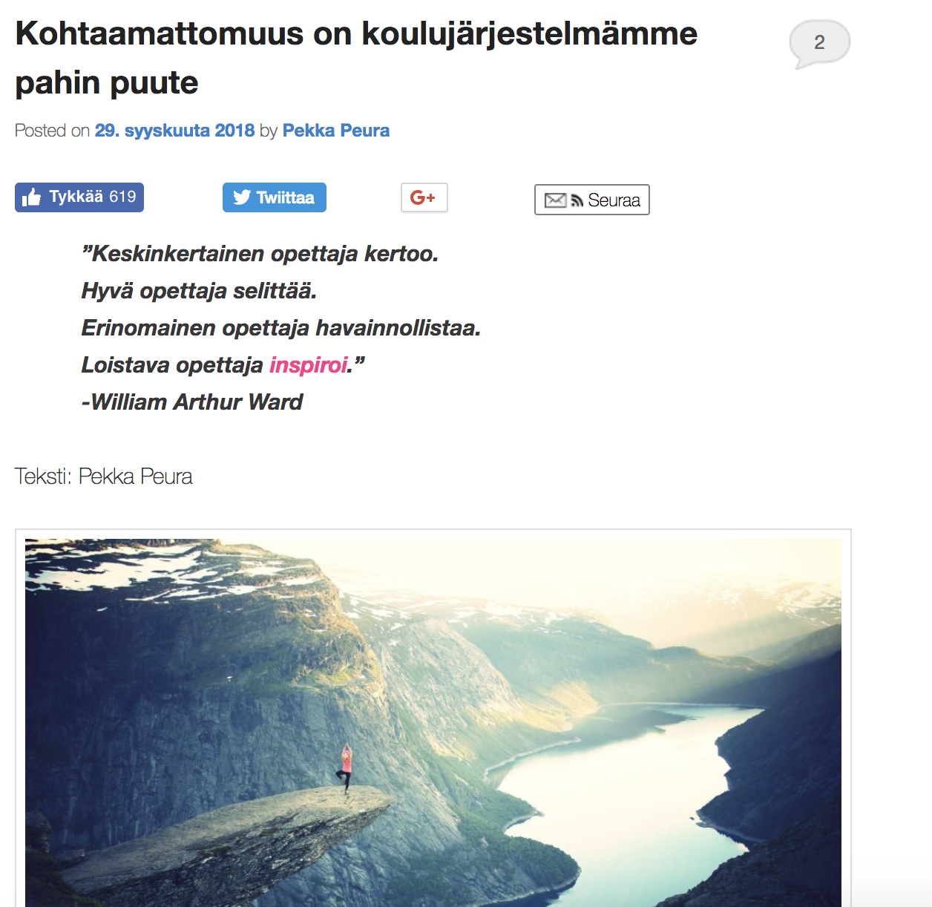This screenshot has width=932, height=907.
Task: Open the comments bubble showing 2
Action: click(819, 44)
